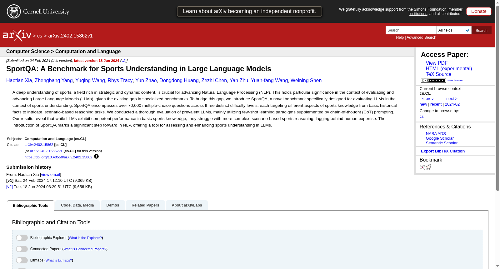Click the Help link
Viewport: 500px width, 269px height.
(x=400, y=37)
